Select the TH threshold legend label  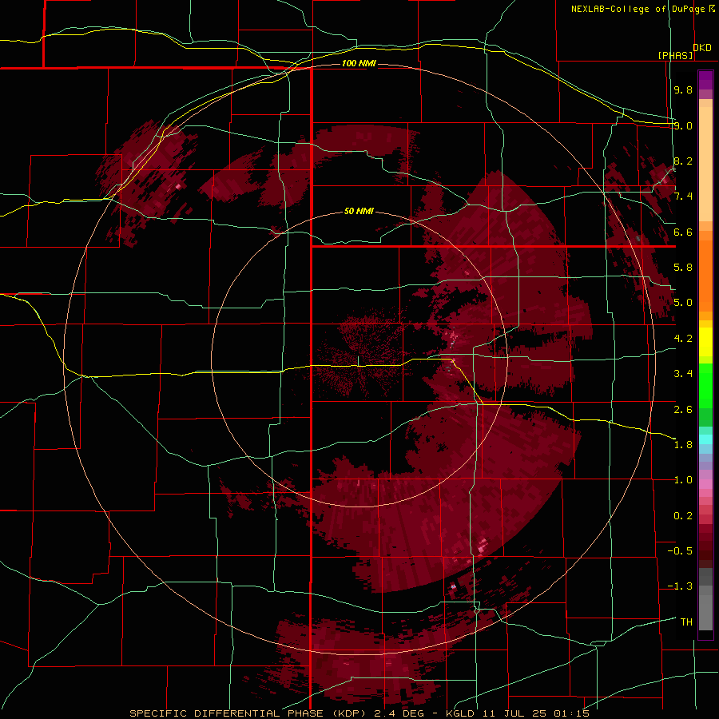pyautogui.click(x=686, y=622)
